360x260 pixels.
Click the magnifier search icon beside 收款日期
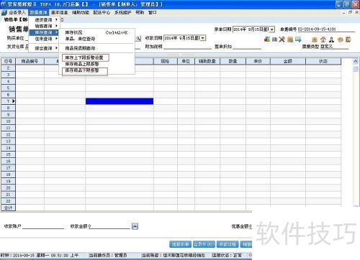pos(138,38)
